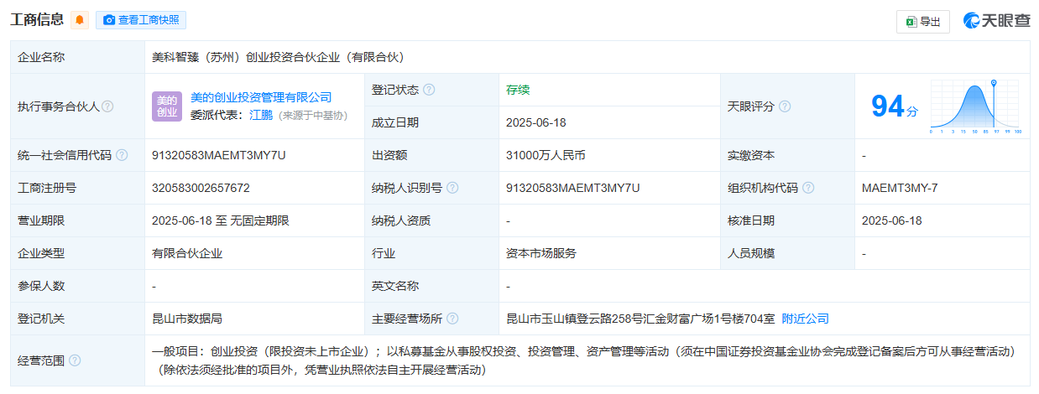
Task: Click help icon beside 执行事务合伙人
Action: (107, 106)
